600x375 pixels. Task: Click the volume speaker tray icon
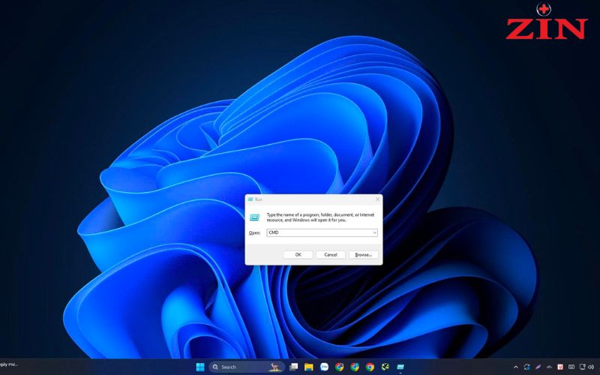click(x=591, y=367)
